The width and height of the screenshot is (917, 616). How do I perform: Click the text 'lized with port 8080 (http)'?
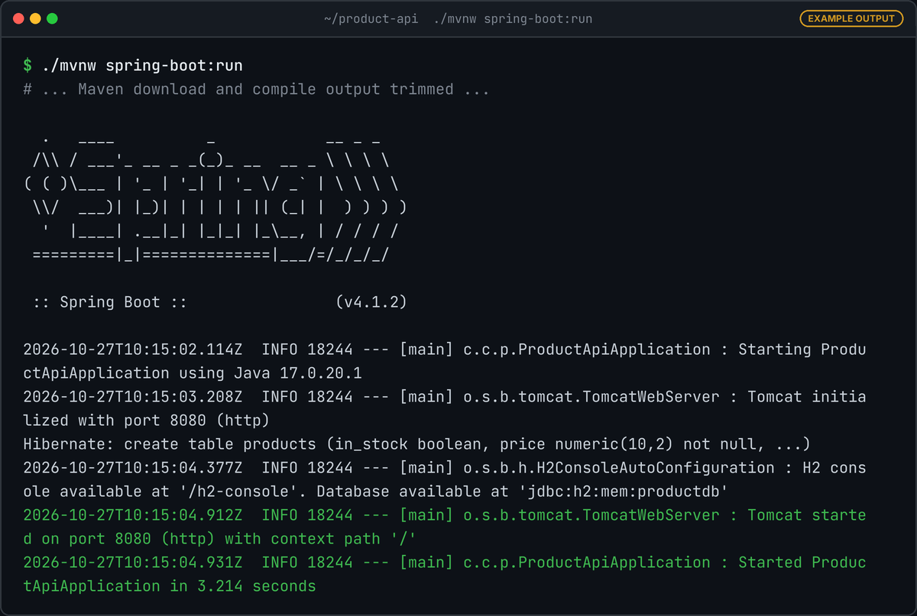click(x=146, y=421)
